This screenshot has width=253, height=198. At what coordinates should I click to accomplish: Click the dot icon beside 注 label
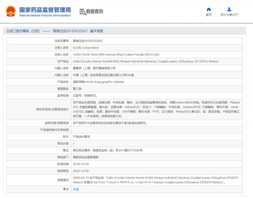[64, 189]
